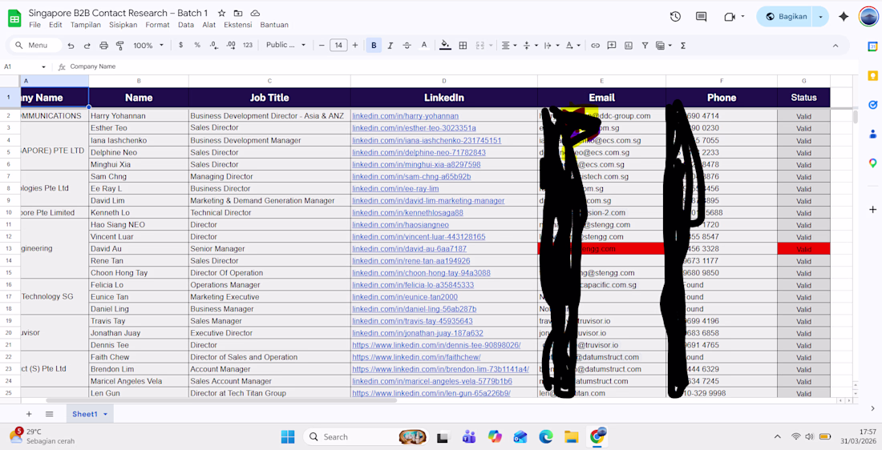The height and width of the screenshot is (450, 882).
Task: Open the File menu
Action: pos(34,25)
